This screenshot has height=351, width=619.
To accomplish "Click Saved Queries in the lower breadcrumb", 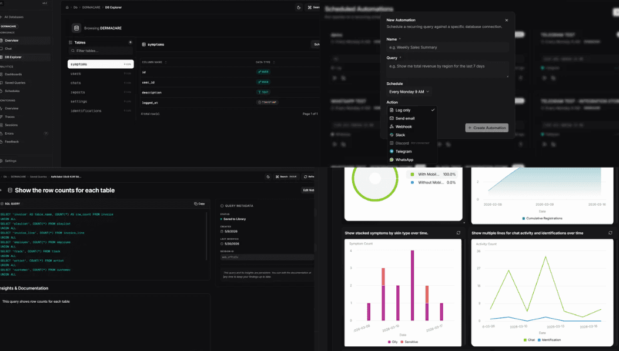I will (38, 177).
